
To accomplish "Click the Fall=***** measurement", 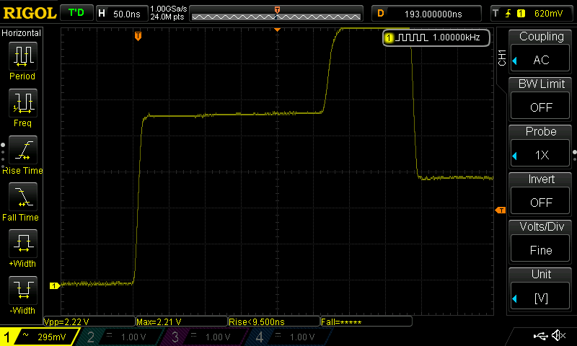I will 366,321.
